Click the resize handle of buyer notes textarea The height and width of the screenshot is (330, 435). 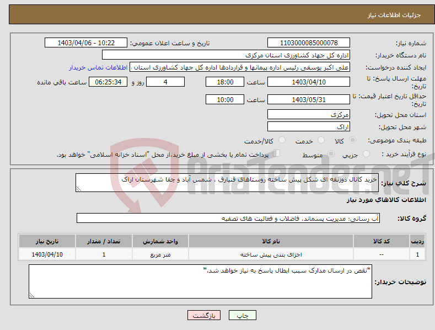pyautogui.click(x=31, y=296)
